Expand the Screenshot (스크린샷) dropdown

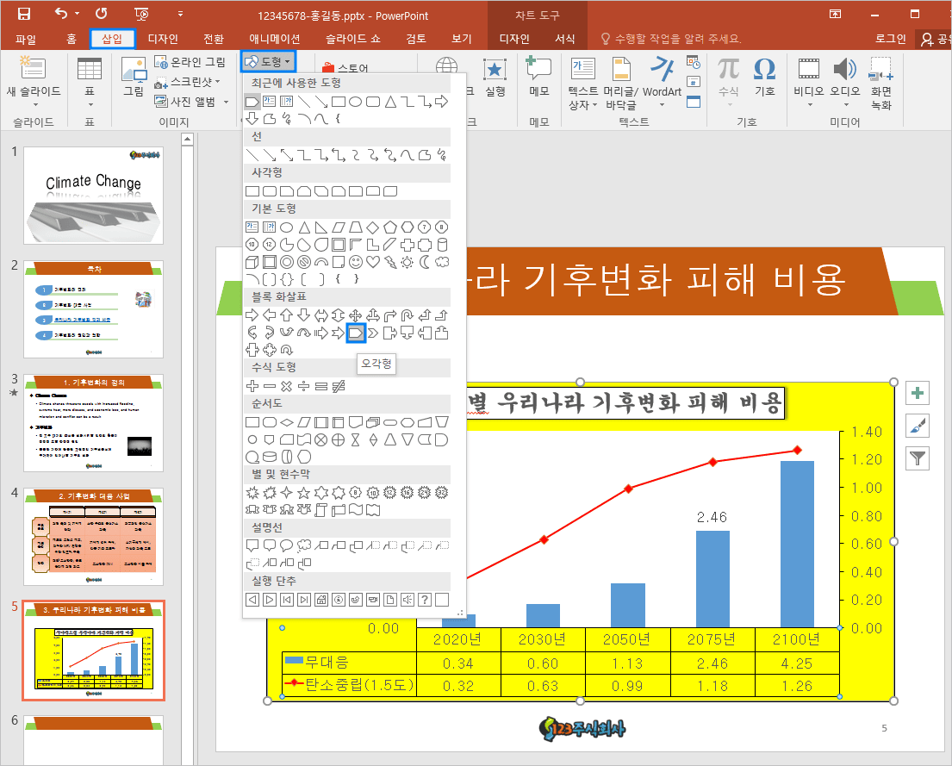[217, 81]
